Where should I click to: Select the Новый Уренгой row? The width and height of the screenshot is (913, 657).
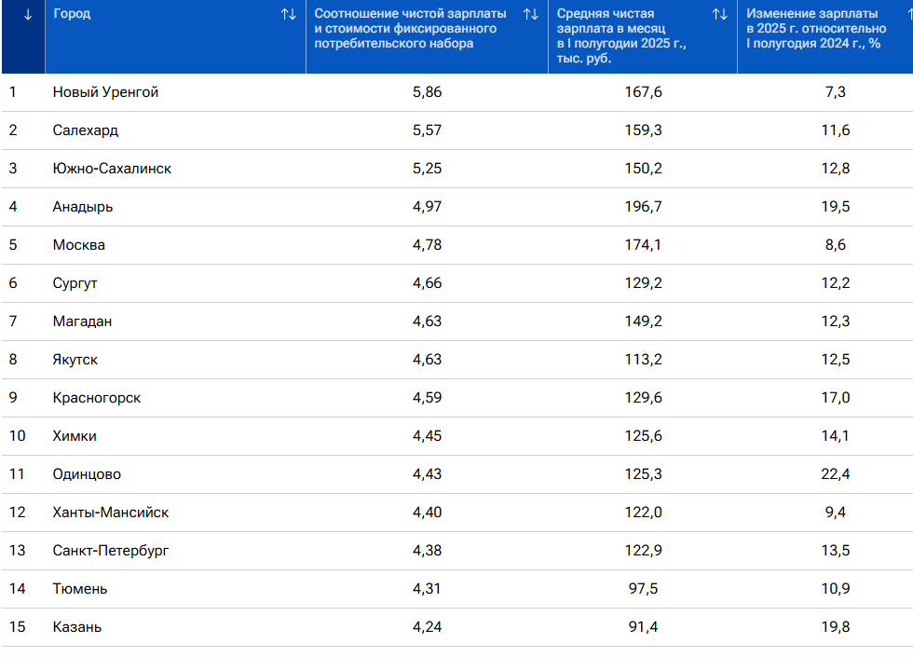coord(457,92)
